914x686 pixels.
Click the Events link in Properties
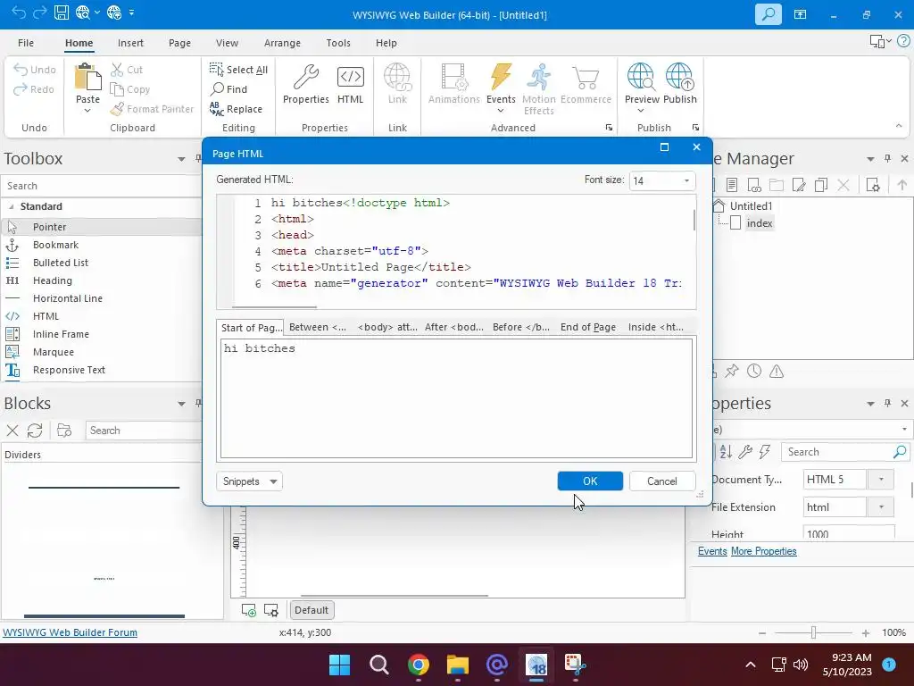coord(712,551)
